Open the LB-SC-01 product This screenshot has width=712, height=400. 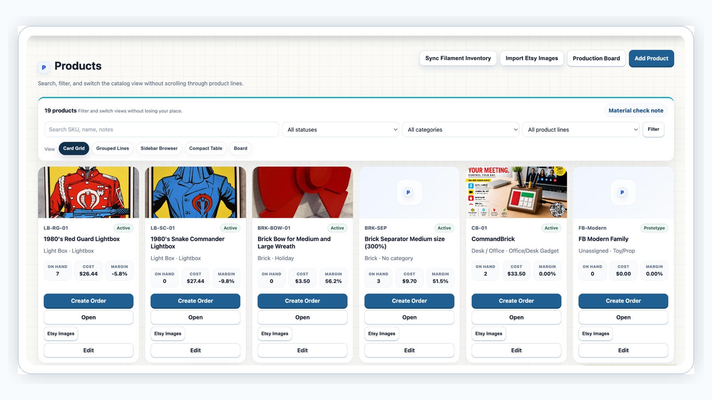195,317
